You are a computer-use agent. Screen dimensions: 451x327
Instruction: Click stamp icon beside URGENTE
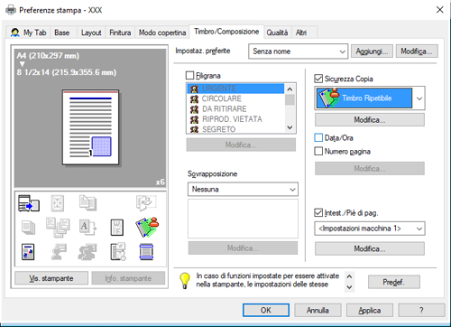click(x=195, y=89)
